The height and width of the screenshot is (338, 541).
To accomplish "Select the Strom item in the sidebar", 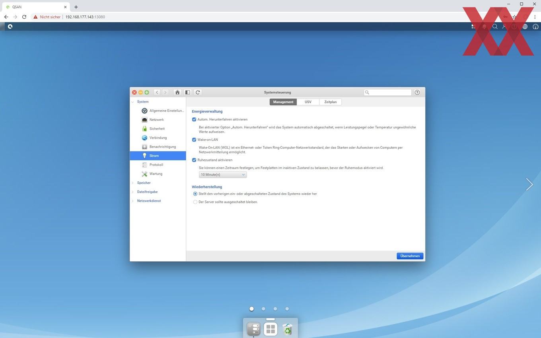I will 158,156.
